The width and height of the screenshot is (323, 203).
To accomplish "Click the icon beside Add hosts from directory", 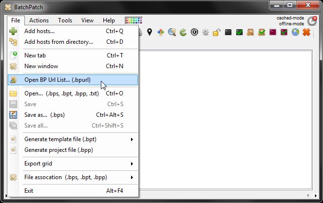I will 13,42.
